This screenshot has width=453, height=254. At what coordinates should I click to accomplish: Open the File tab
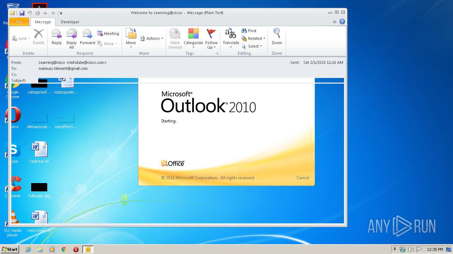click(19, 22)
